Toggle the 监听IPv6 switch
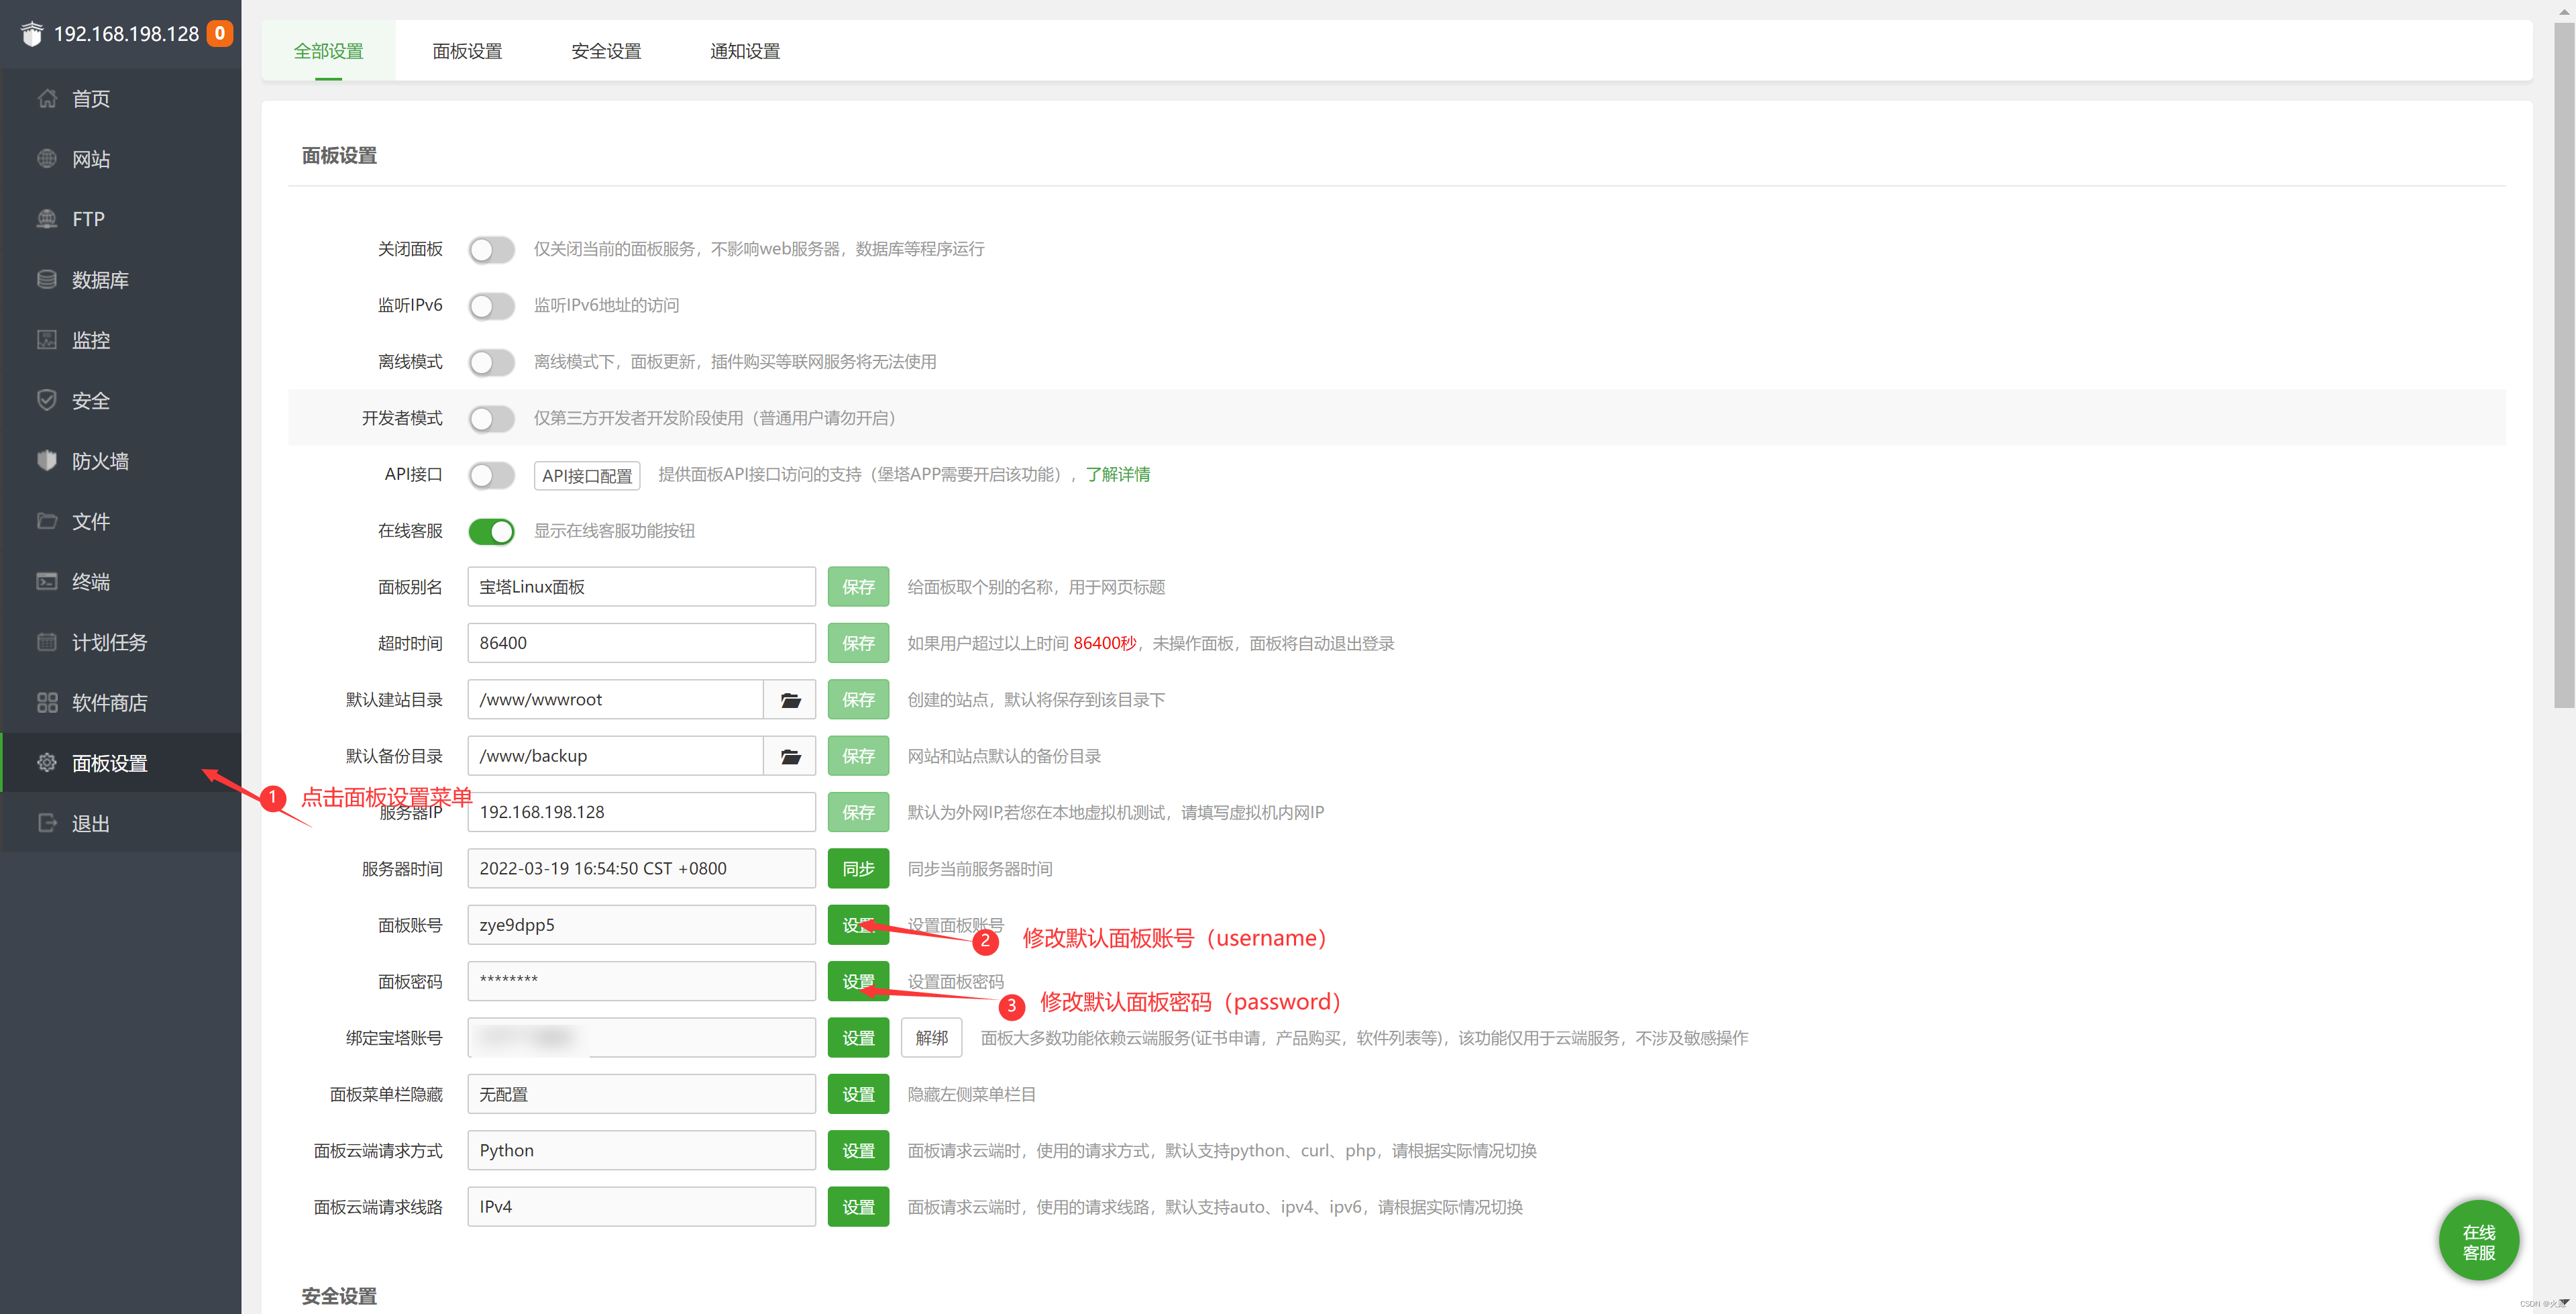The width and height of the screenshot is (2576, 1314). coord(491,305)
